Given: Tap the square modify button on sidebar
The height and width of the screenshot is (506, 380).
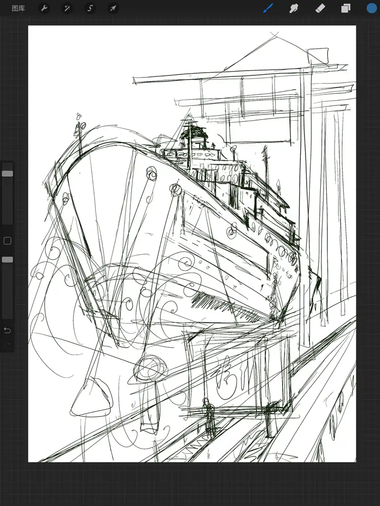Looking at the screenshot, I should [x=7, y=241].
